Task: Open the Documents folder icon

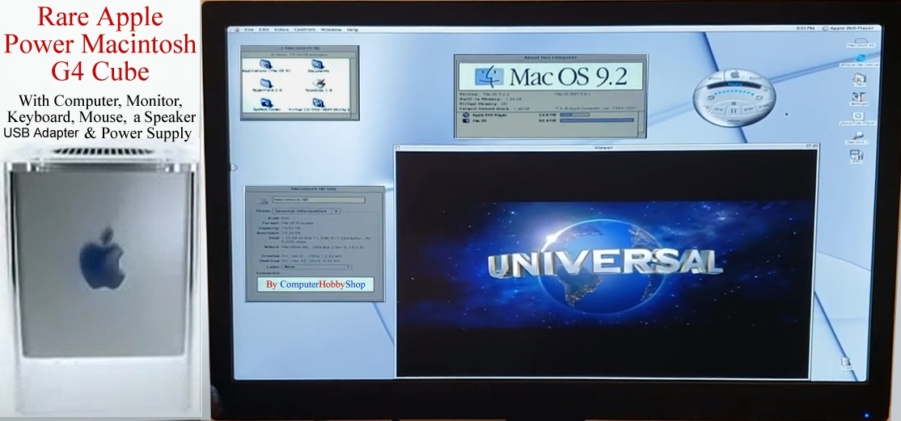Action: coord(318,64)
